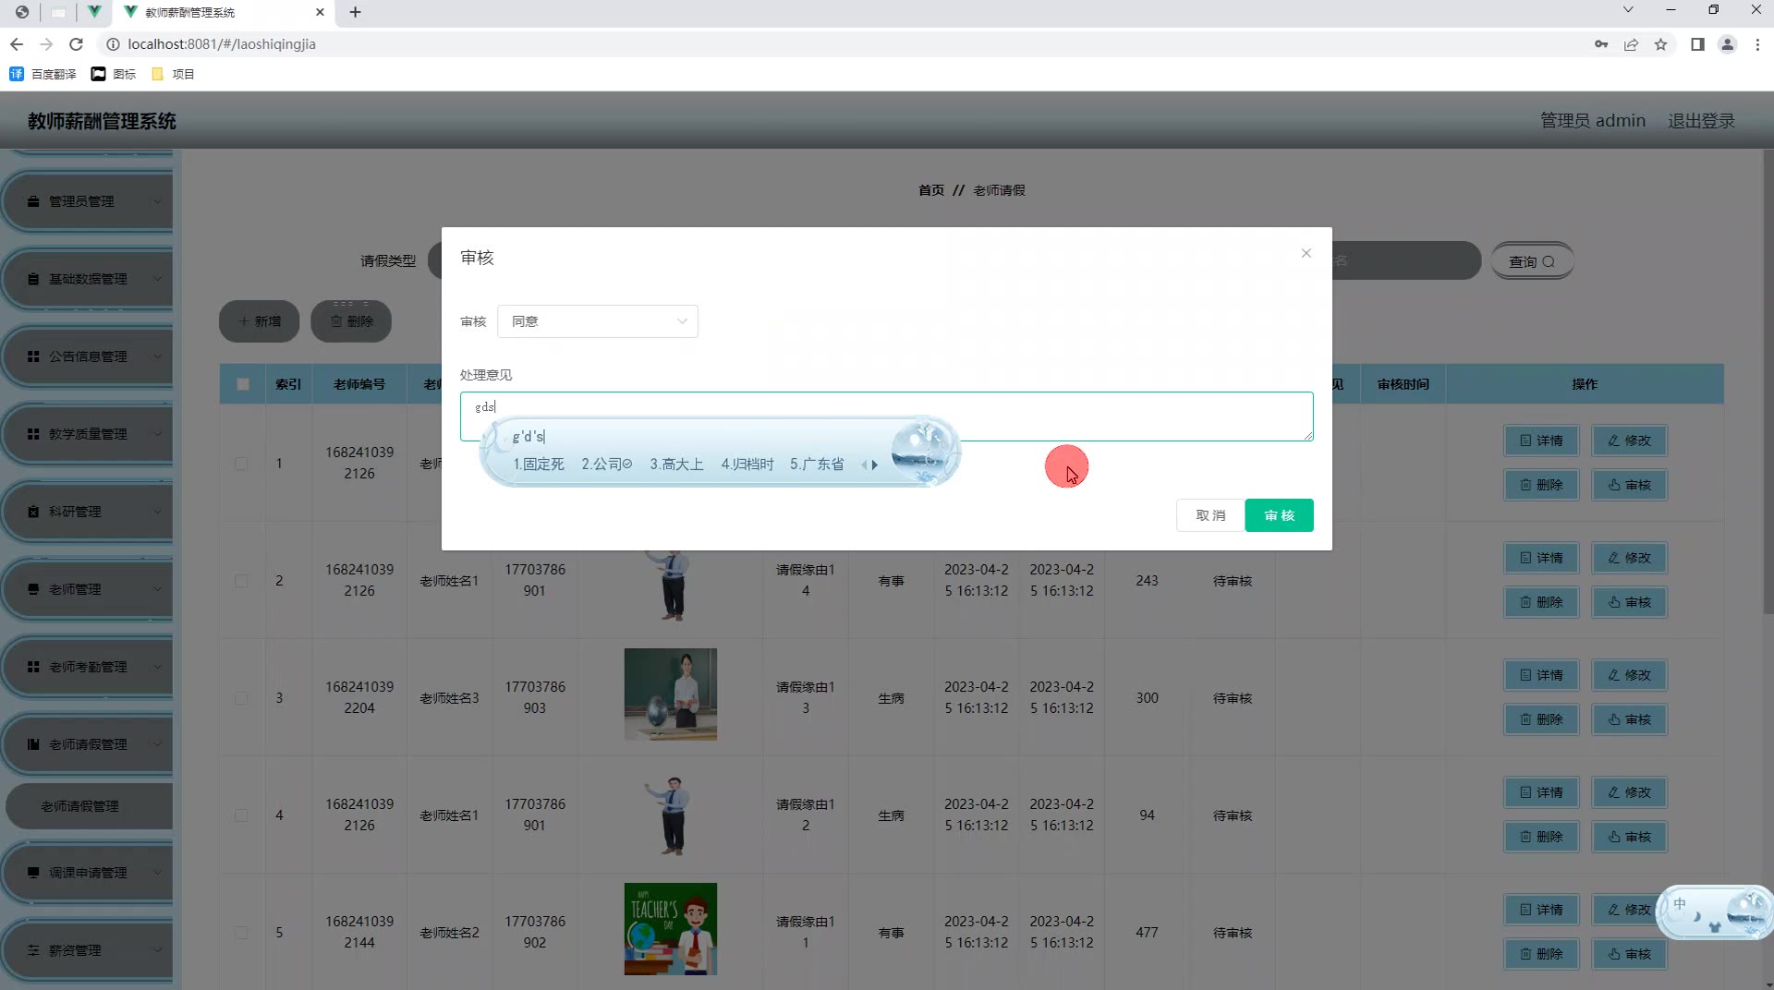The width and height of the screenshot is (1774, 990).
Task: Open new browser tab with plus
Action: [355, 12]
